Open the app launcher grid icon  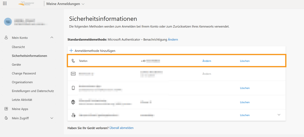pos(5,4)
